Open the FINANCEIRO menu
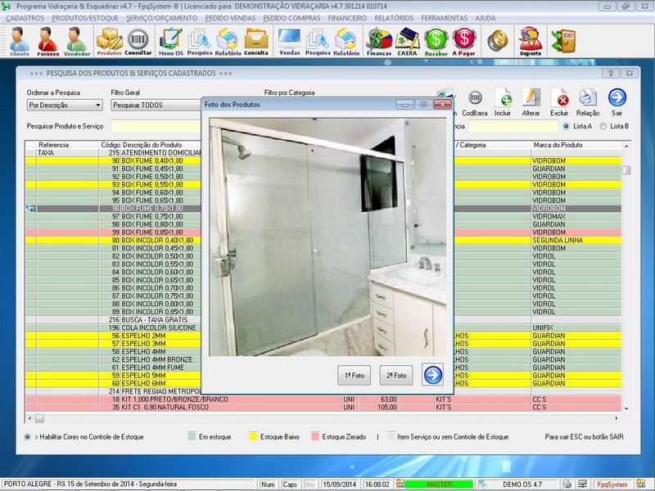This screenshot has height=491, width=655. [347, 18]
